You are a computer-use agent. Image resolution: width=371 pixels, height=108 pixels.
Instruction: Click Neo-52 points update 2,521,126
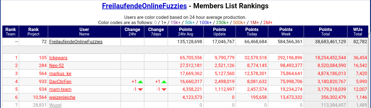pos(225,66)
